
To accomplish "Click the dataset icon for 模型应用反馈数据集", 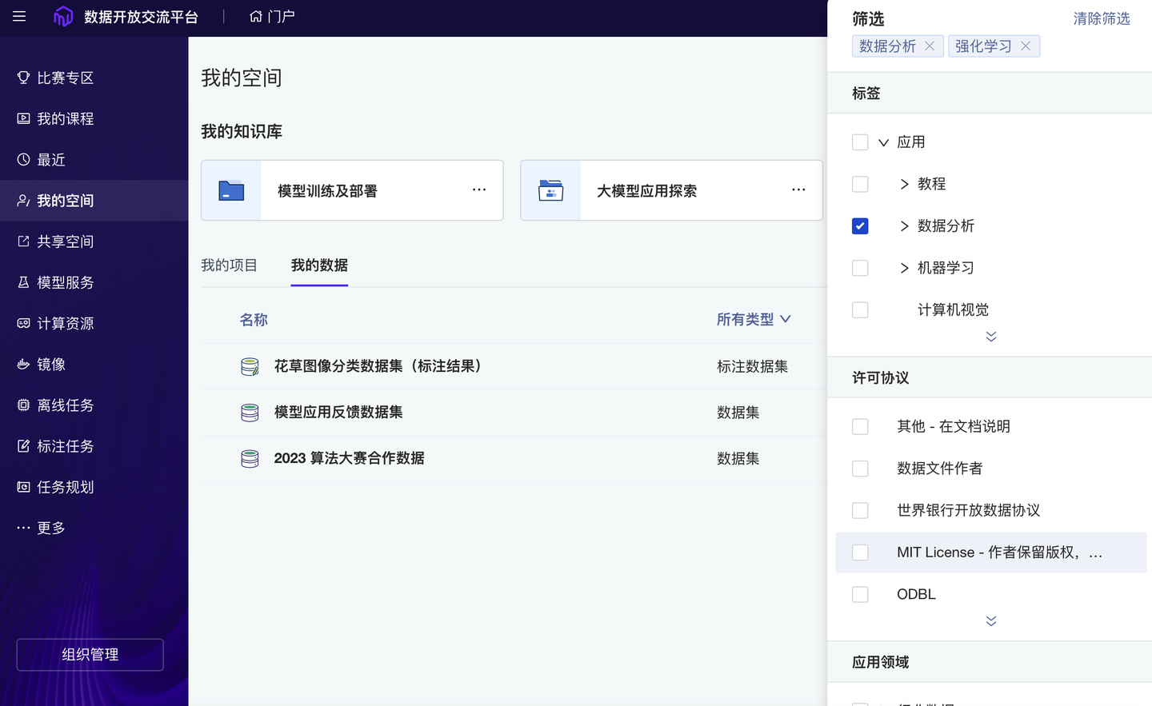I will click(x=250, y=413).
